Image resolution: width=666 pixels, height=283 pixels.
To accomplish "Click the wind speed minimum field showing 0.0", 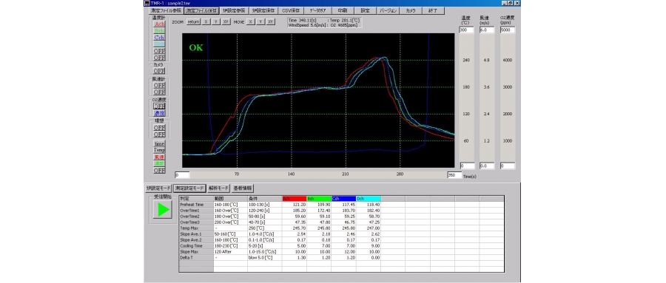I will click(x=487, y=166).
